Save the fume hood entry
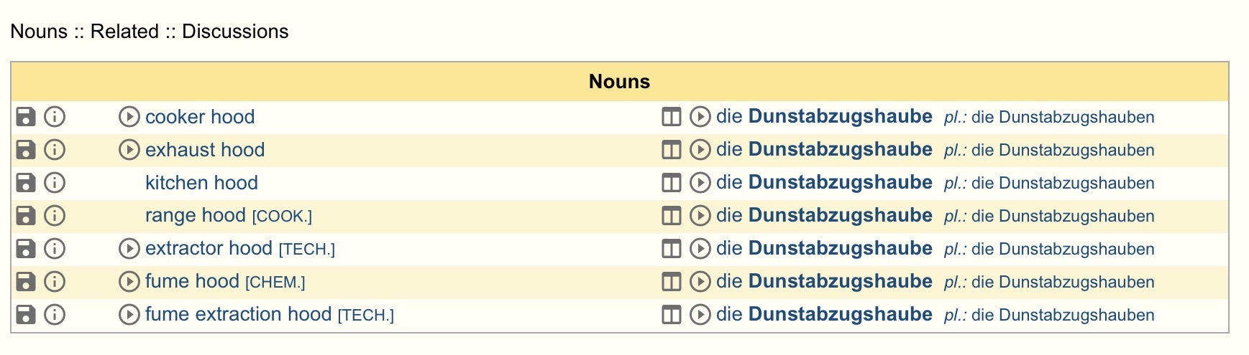The width and height of the screenshot is (1249, 355). [26, 282]
